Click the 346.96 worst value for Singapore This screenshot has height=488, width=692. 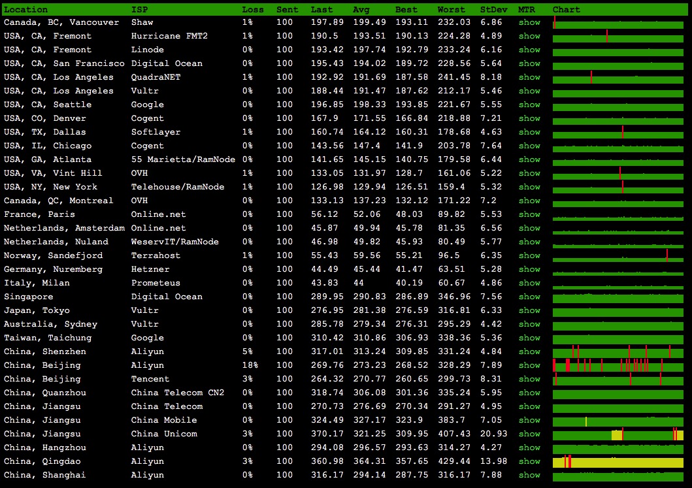click(x=453, y=296)
